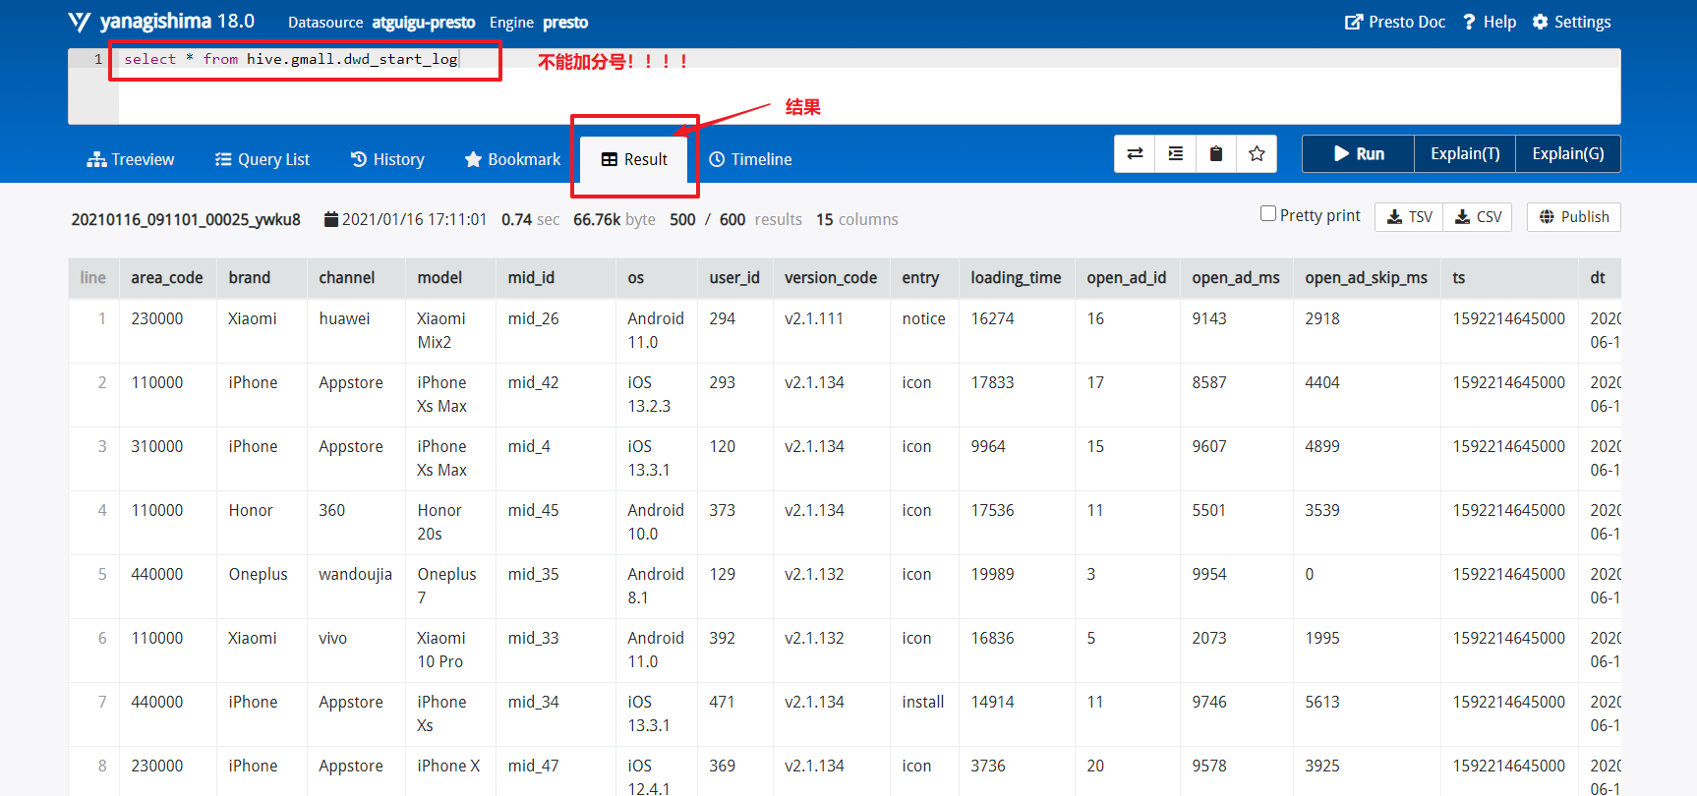This screenshot has height=796, width=1697.
Task: Click the user_id column header
Action: (734, 278)
